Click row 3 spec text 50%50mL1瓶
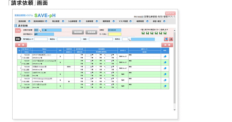The height and width of the screenshot is (122, 232). tap(37, 70)
